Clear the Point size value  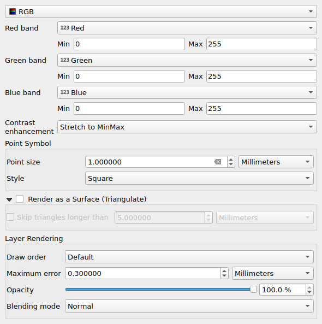coord(218,162)
